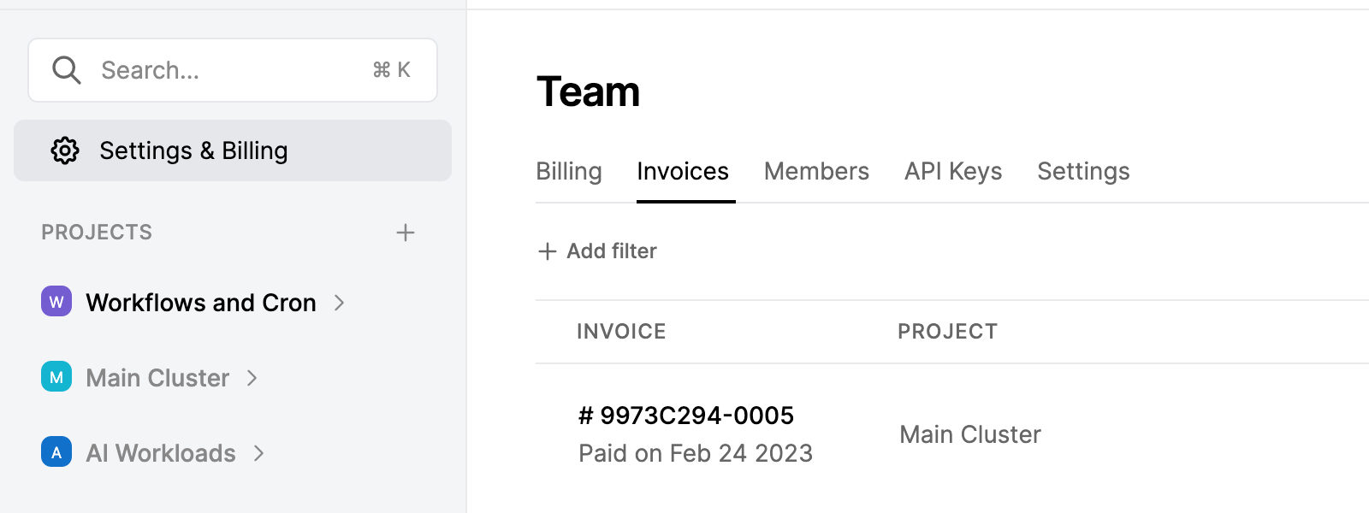
Task: Open the Workflows and Cron project
Action: pos(201,303)
